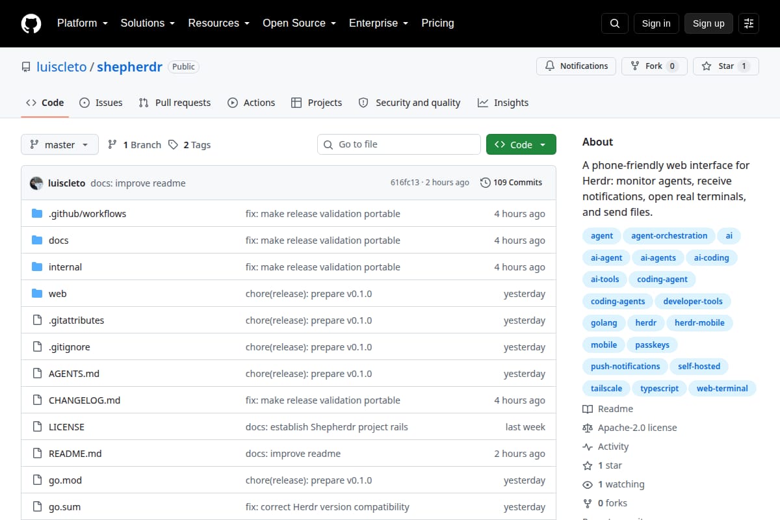Screen dimensions: 780x520
Task: Click the search magnifier icon
Action: pos(615,23)
